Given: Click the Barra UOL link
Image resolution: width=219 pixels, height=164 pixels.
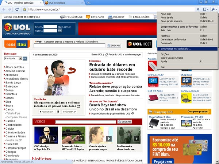Looking at the screenshot, I should tap(97, 55).
